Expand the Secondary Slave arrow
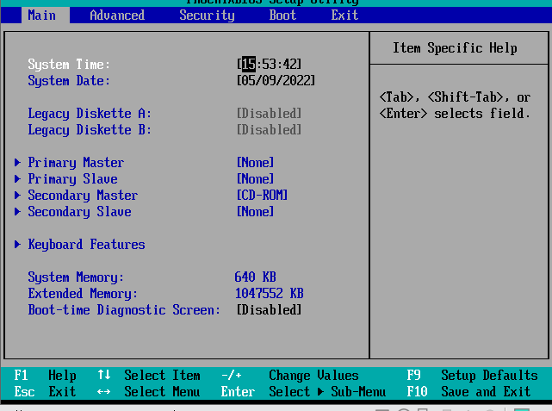 pyautogui.click(x=17, y=212)
